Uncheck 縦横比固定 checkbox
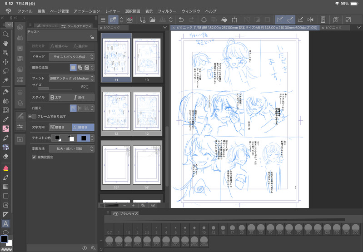Screen dimensions: 363x252 click(34, 157)
